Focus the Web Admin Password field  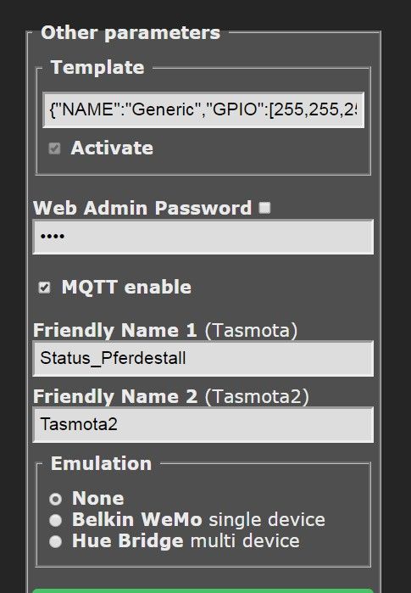point(203,237)
